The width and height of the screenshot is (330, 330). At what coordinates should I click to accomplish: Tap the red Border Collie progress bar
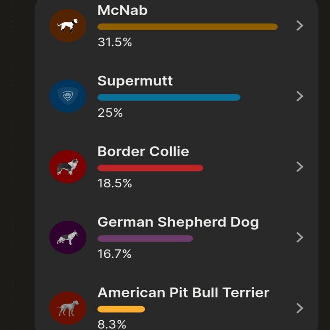tap(150, 168)
